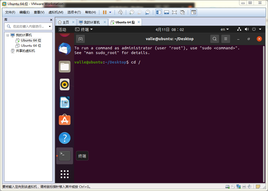This screenshot has height=191, width=268.
Task: Open the 编辑(E) menu
Action: [x=24, y=12]
